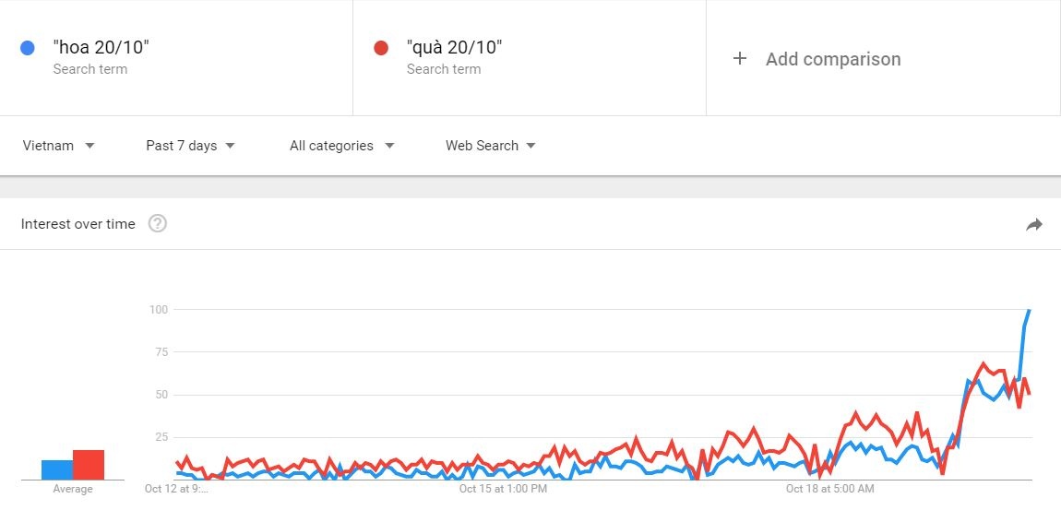Click the Oct 18 at 5:00 AM axis label
Image resolution: width=1061 pixels, height=522 pixels.
click(x=829, y=489)
